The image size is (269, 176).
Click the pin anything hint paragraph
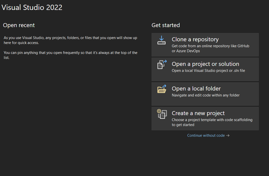[70, 55]
